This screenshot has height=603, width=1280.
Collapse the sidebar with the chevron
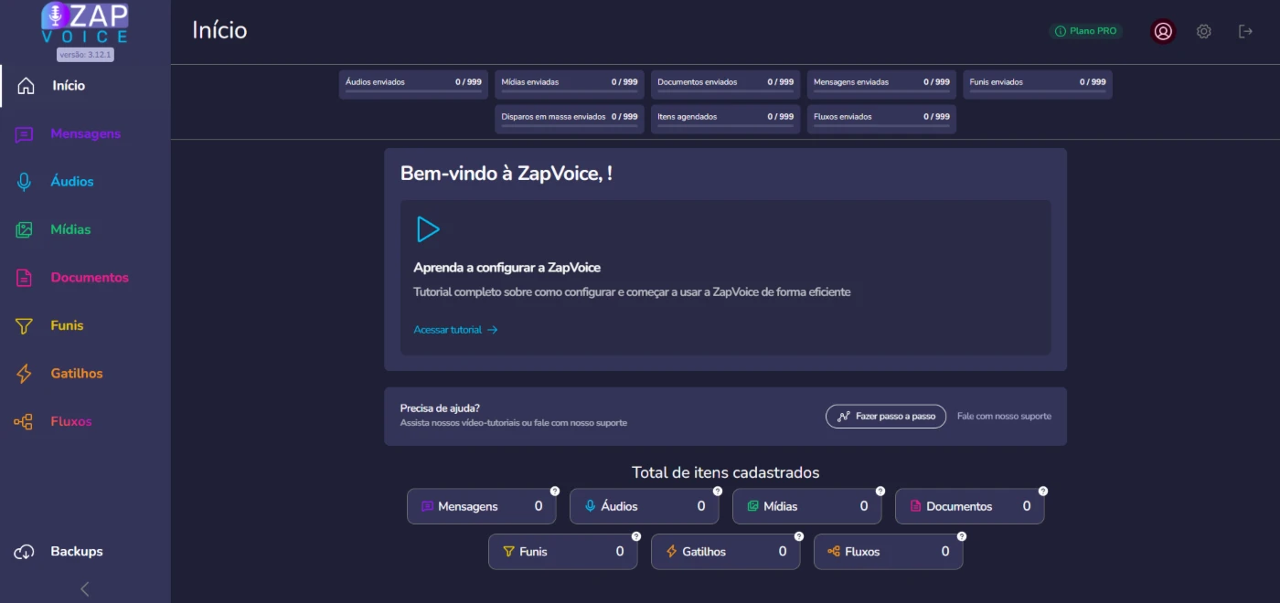85,589
